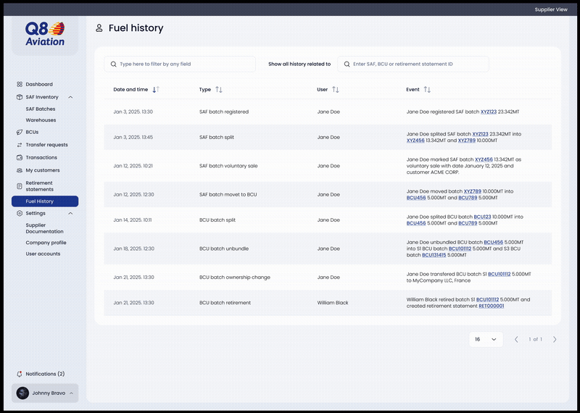Sort the Event column using its arrows
Image resolution: width=580 pixels, height=413 pixels.
(x=427, y=89)
